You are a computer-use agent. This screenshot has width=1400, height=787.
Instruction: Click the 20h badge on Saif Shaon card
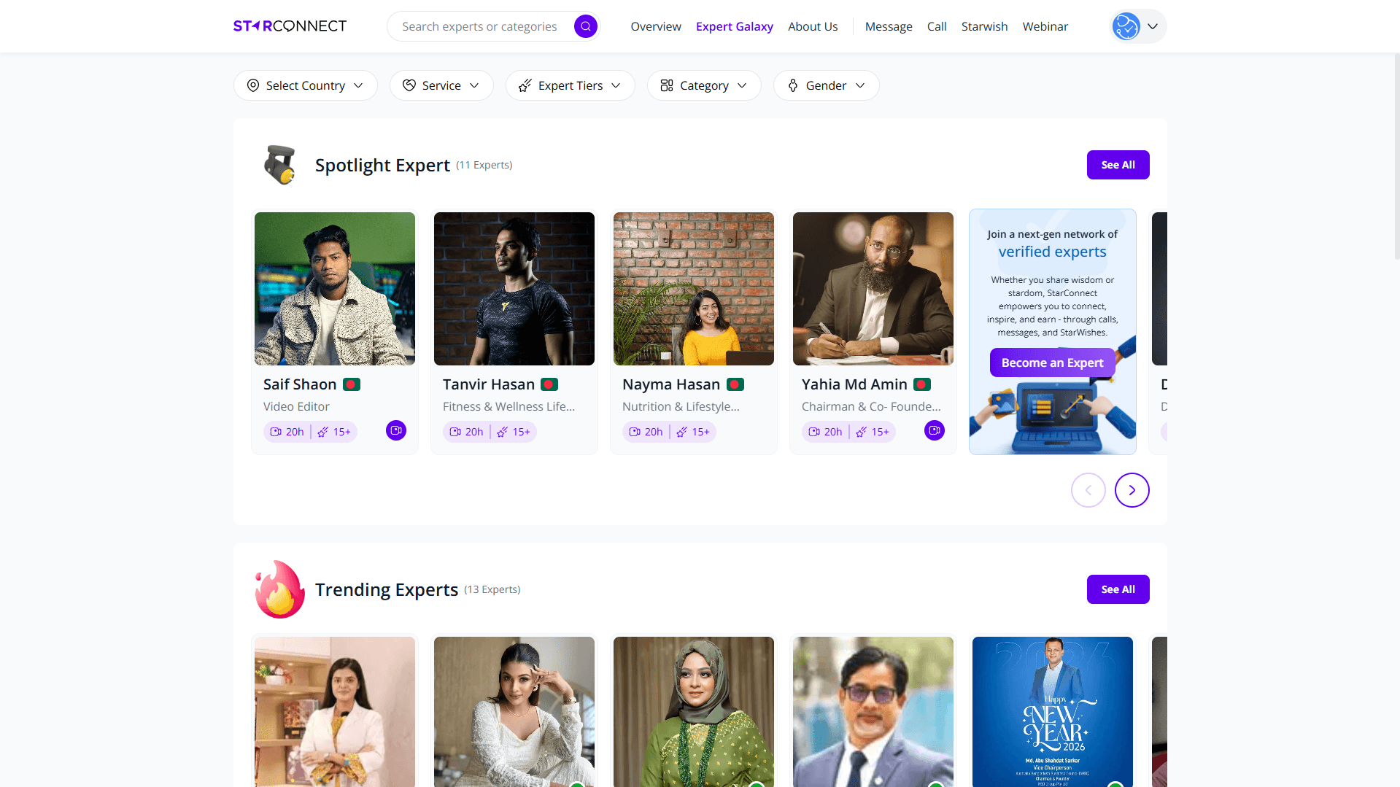coord(287,432)
